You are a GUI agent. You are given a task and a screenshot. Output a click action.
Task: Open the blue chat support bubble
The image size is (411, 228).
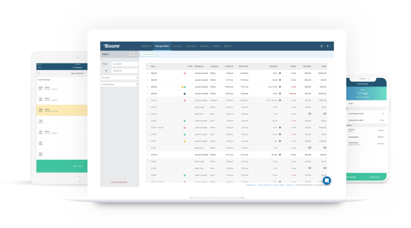[327, 180]
